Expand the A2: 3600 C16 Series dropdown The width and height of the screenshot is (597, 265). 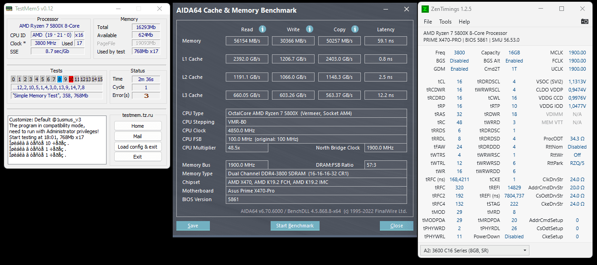coord(475,250)
